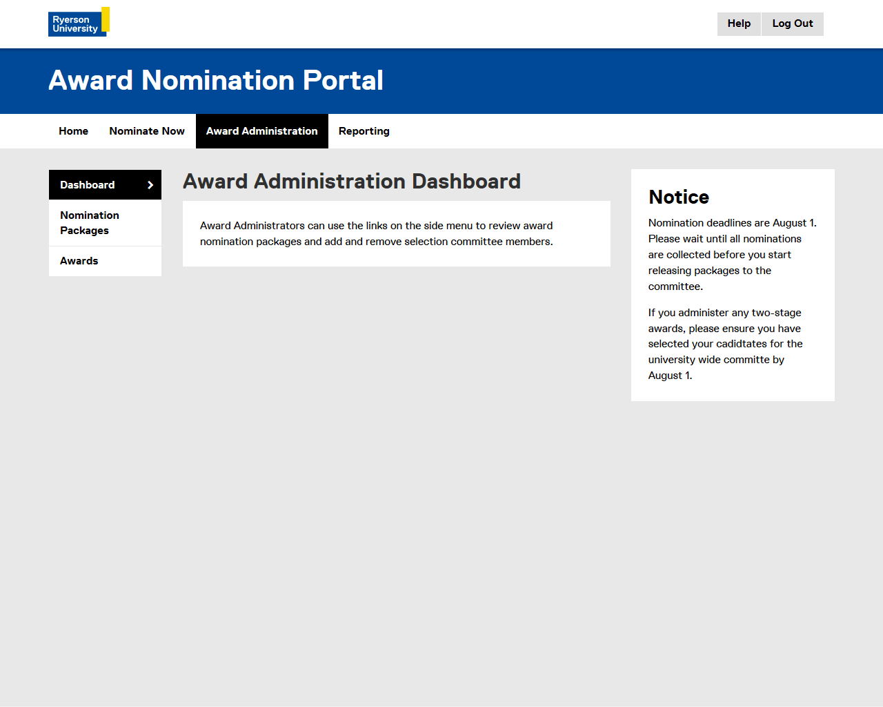Go to the Home tab
The height and width of the screenshot is (707, 883).
pos(73,131)
